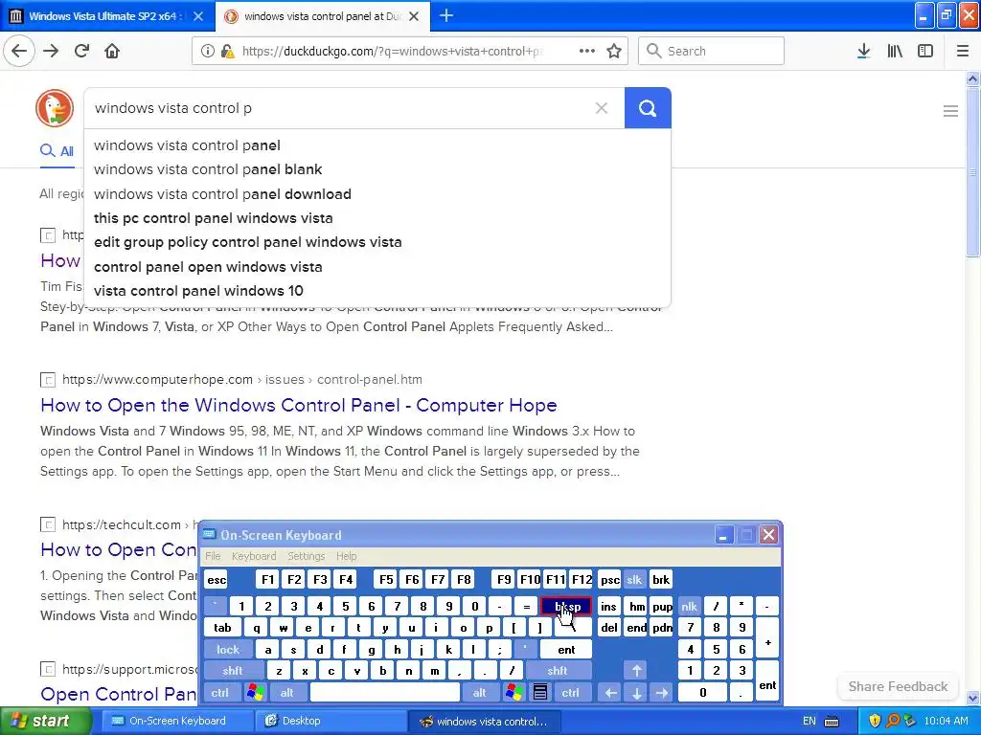Click the Share Feedback button

[x=898, y=686]
